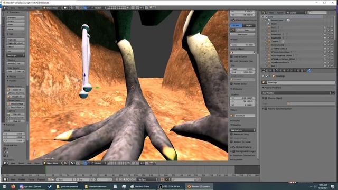The height and width of the screenshot is (190, 338).
Task: Open the Multitexture shading dropdown
Action: tap(242, 130)
